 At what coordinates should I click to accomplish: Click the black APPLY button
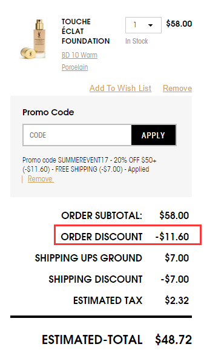[x=153, y=135]
